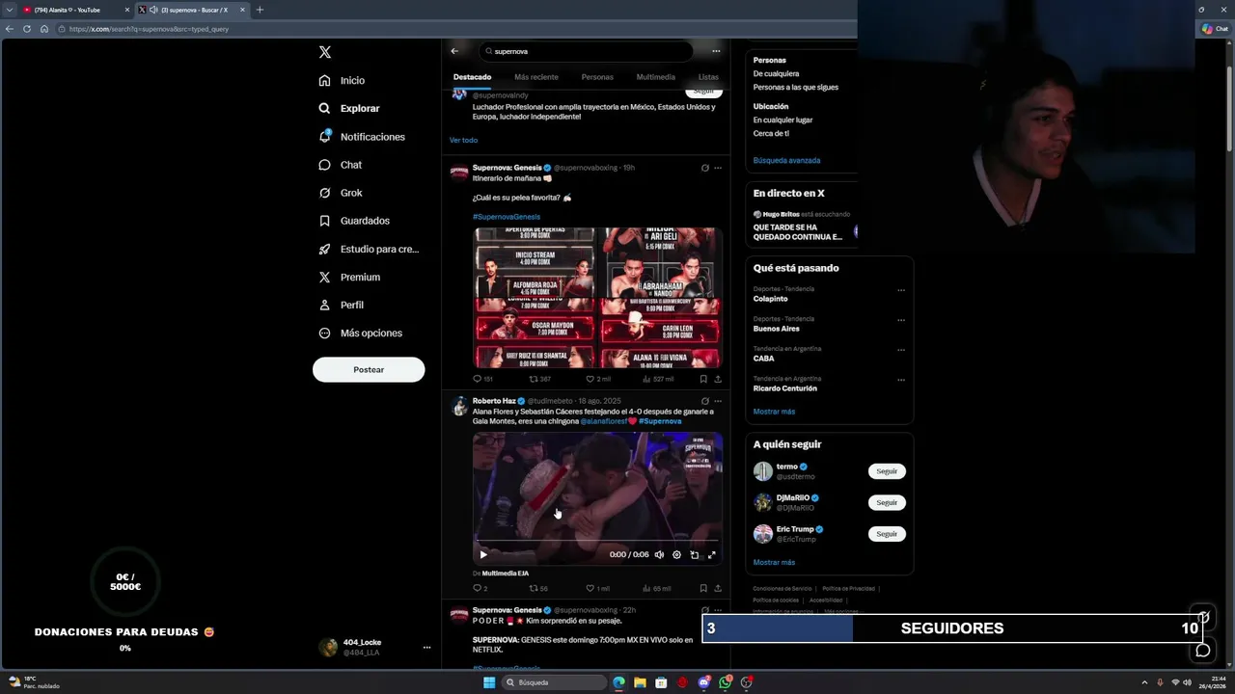Switch to the Más reciente tab
The image size is (1235, 694).
(536, 77)
